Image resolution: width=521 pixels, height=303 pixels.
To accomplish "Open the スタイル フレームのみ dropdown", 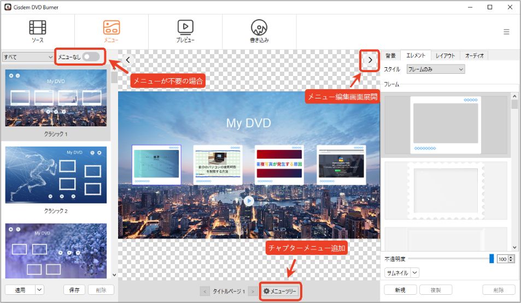I will [436, 69].
